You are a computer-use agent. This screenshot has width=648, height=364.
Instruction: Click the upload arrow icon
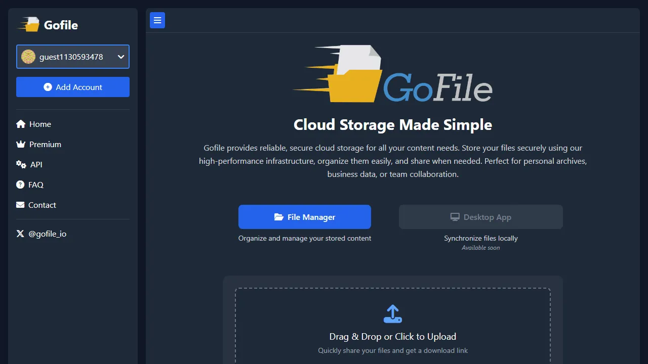[x=393, y=313]
